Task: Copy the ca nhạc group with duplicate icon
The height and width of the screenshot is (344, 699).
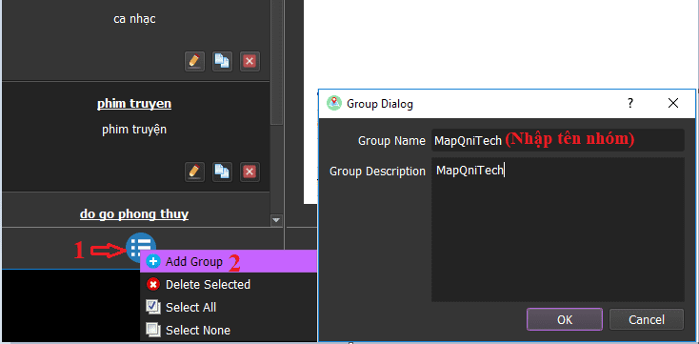Action: click(x=222, y=61)
